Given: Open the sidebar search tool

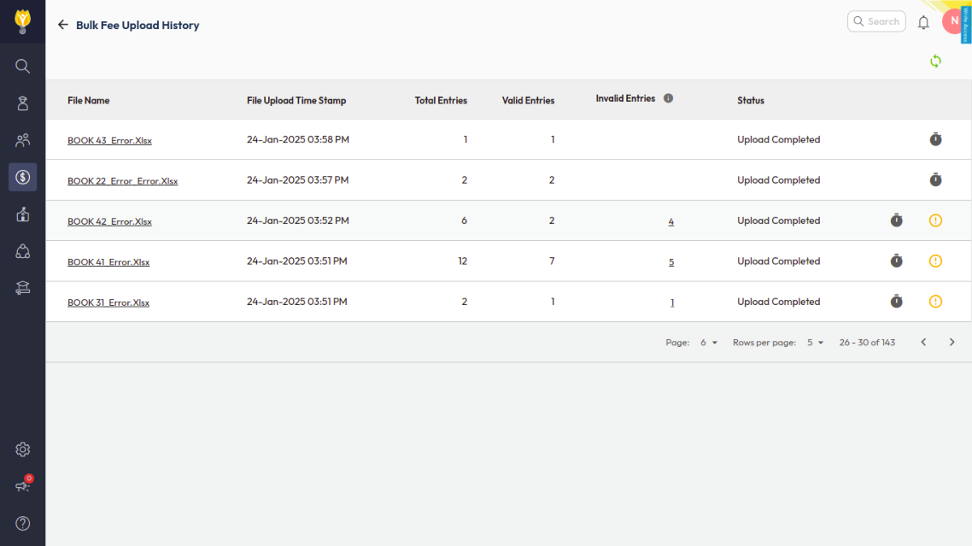Looking at the screenshot, I should tap(23, 66).
